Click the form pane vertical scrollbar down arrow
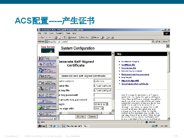Screen dimensions: 184x138 pos(113,110)
